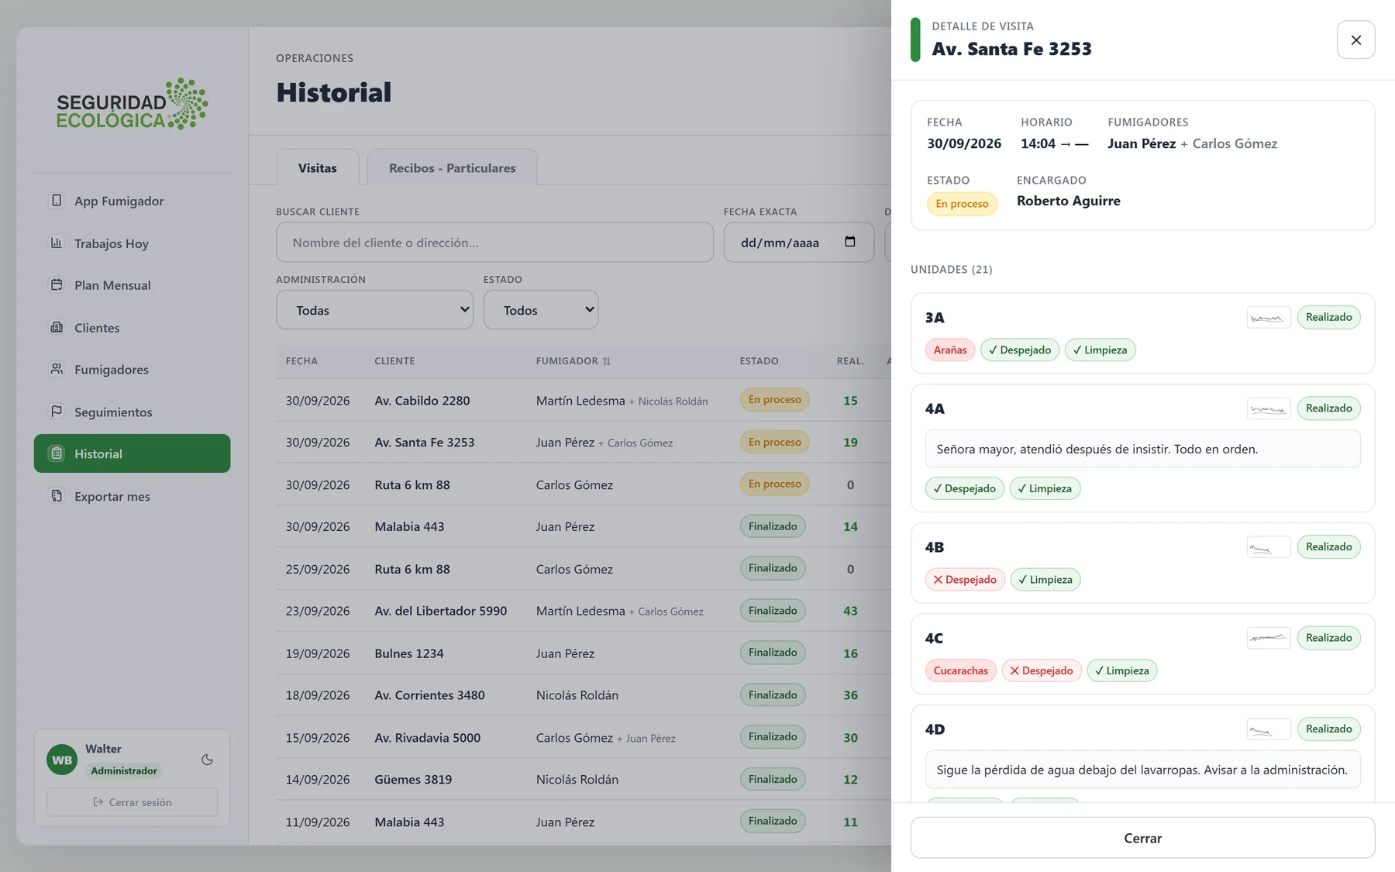
Task: Click the Exportar mes file icon
Action: tap(57, 496)
